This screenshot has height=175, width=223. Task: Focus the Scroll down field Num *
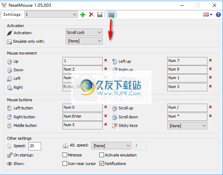pos(187,117)
